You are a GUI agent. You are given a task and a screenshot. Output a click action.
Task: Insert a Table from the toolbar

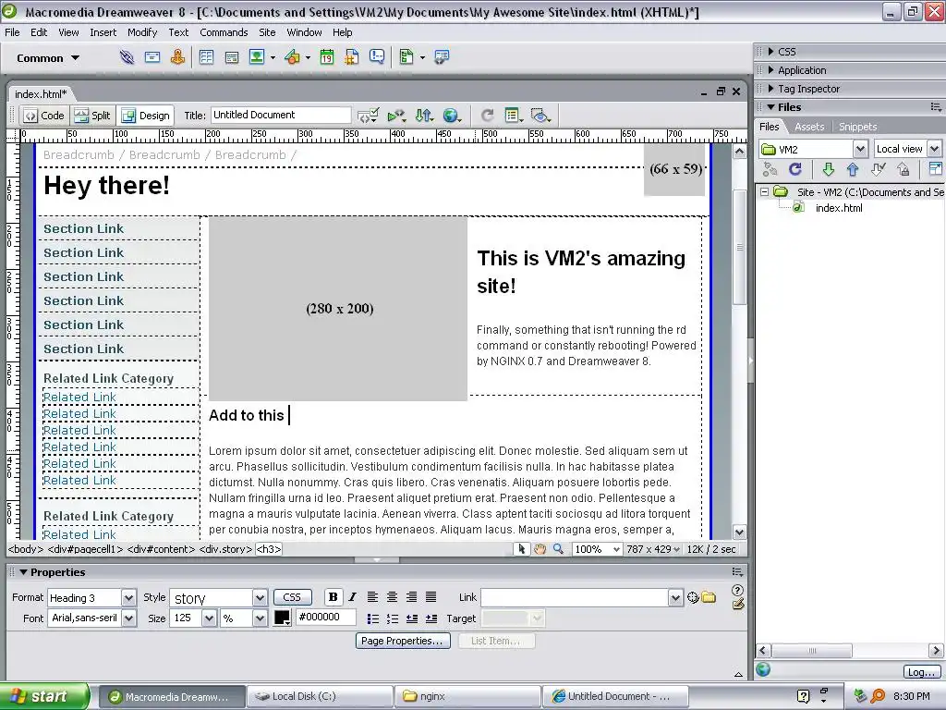pyautogui.click(x=206, y=57)
